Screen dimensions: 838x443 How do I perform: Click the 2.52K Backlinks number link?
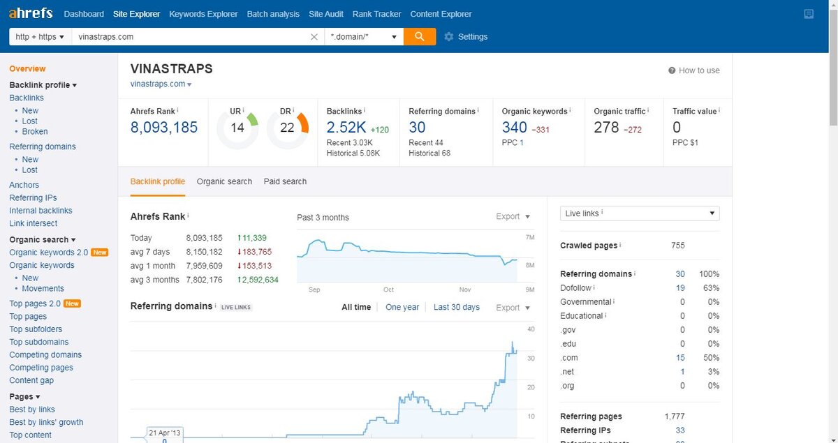[x=346, y=128]
